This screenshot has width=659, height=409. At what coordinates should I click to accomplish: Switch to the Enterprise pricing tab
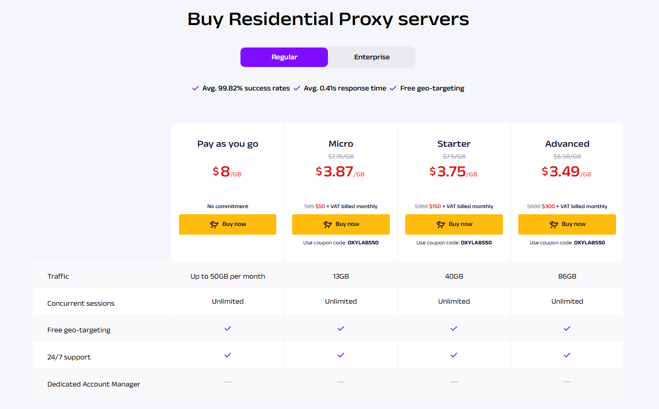click(x=372, y=57)
